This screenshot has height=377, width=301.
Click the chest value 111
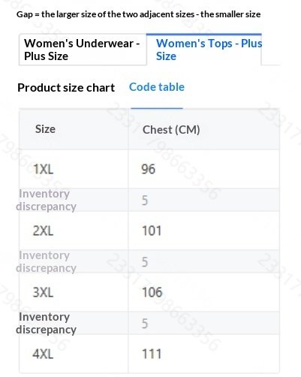[x=152, y=354]
